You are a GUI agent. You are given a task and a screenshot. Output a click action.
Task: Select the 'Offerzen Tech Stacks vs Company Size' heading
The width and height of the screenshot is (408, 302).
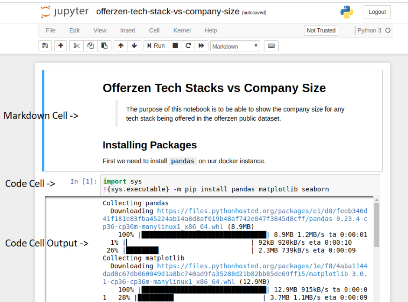tap(214, 88)
